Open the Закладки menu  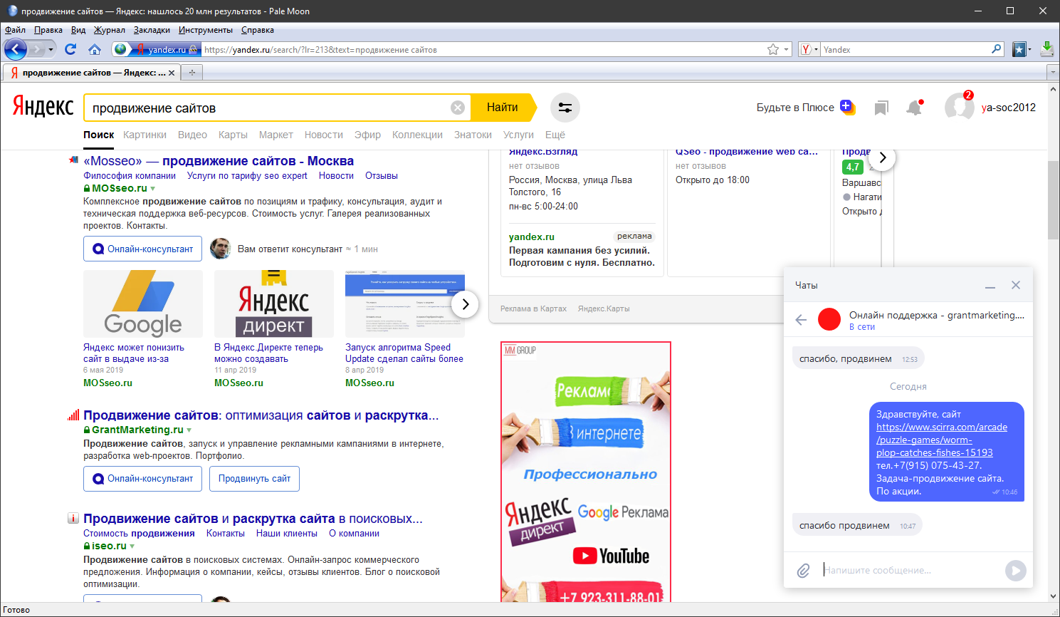(x=152, y=30)
